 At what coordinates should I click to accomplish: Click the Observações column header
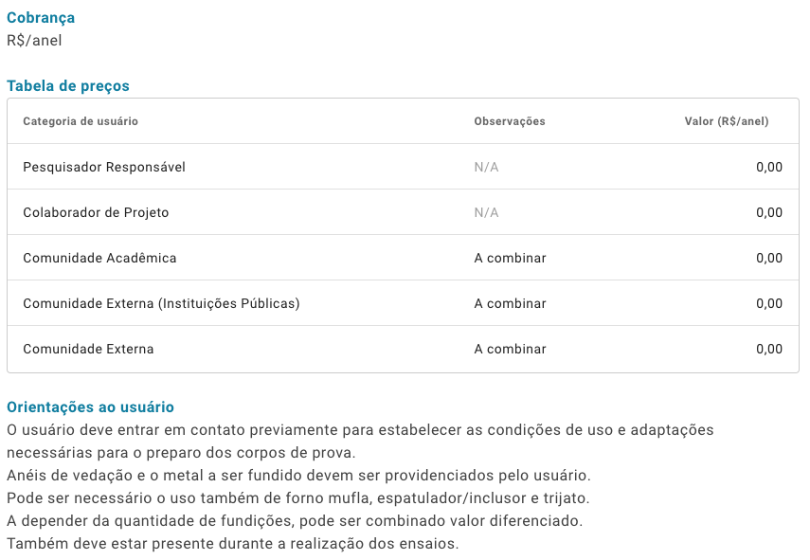[x=510, y=121]
